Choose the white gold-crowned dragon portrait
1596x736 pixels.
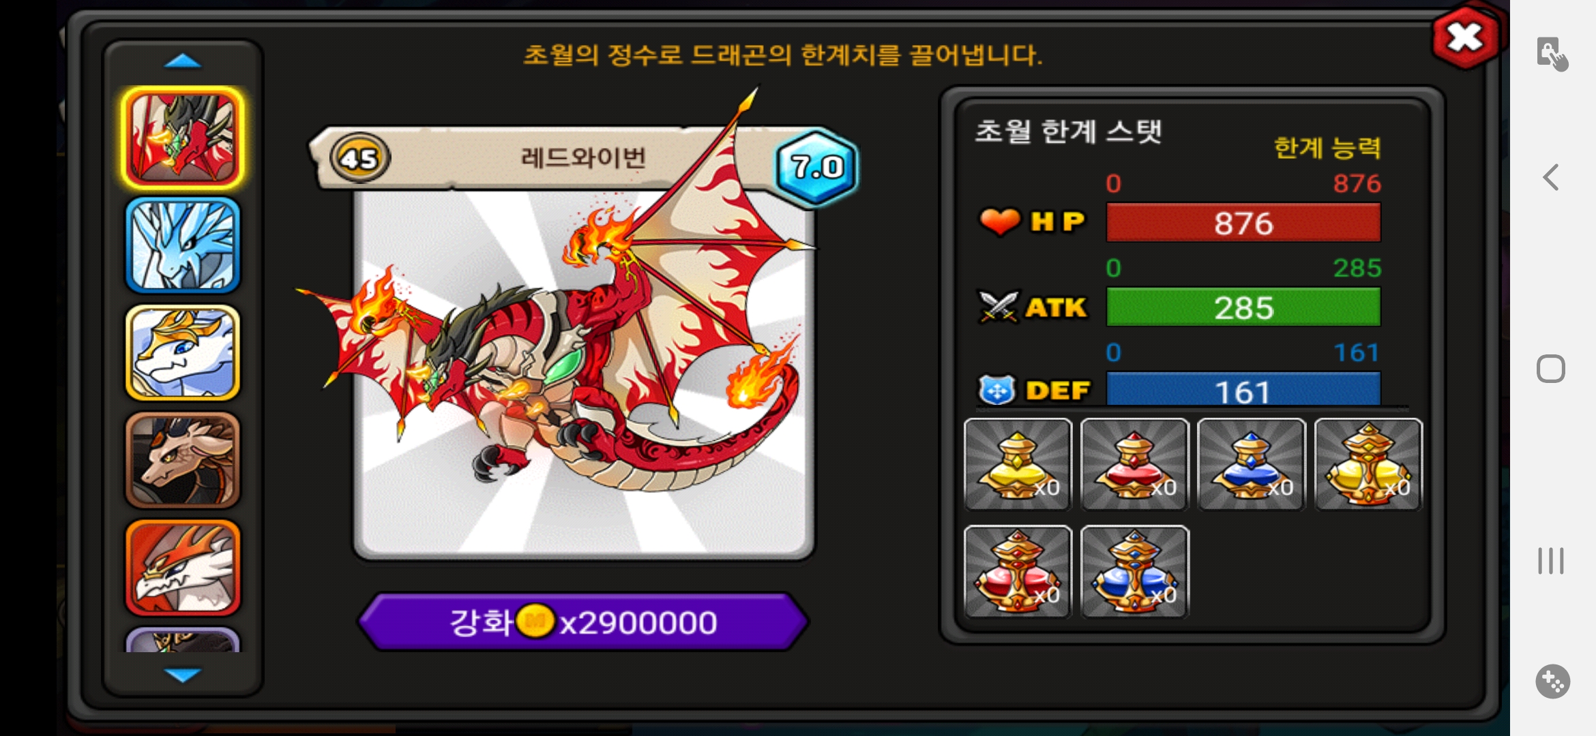click(183, 352)
